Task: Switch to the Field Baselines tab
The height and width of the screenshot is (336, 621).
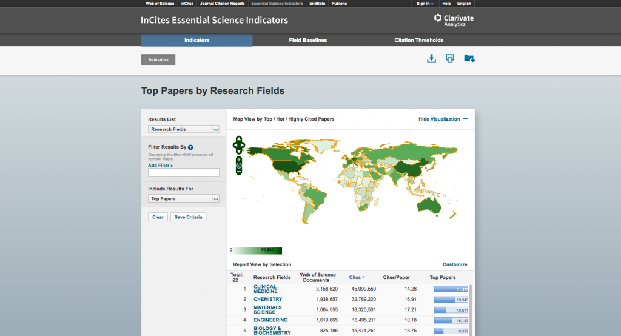Action: pos(307,40)
